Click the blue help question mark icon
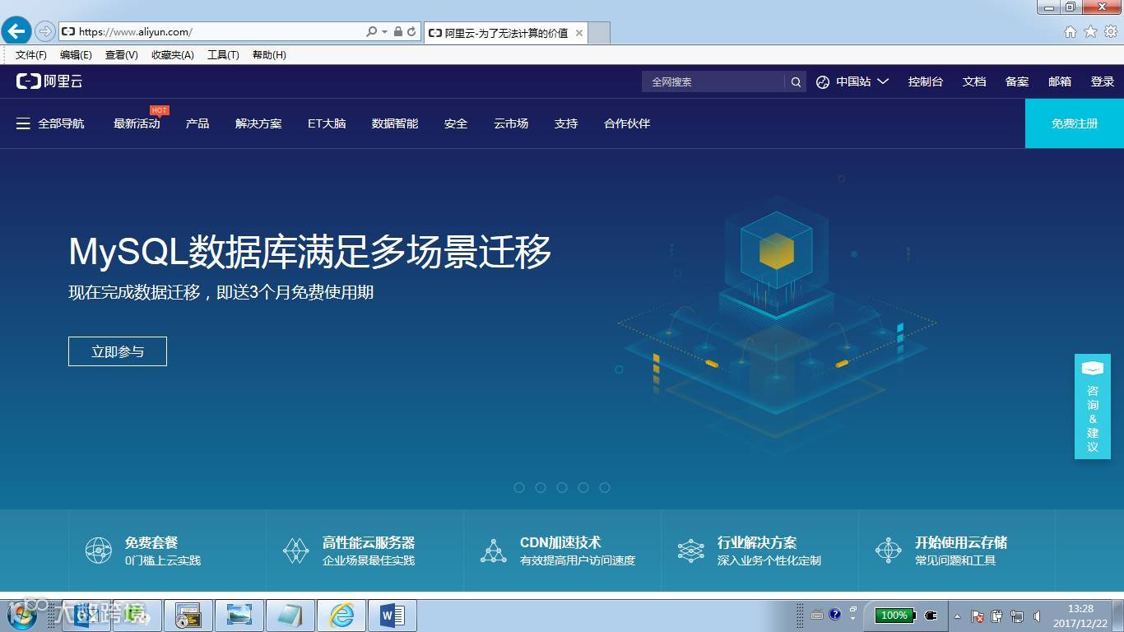The width and height of the screenshot is (1124, 632). coord(835,614)
